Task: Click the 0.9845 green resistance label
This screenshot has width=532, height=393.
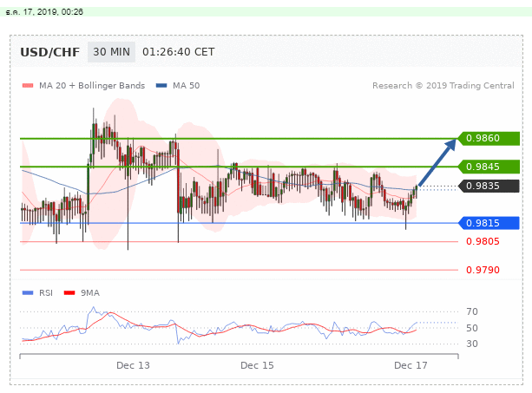Action: (489, 167)
